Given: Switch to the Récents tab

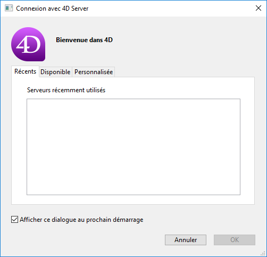Looking at the screenshot, I should (25, 71).
